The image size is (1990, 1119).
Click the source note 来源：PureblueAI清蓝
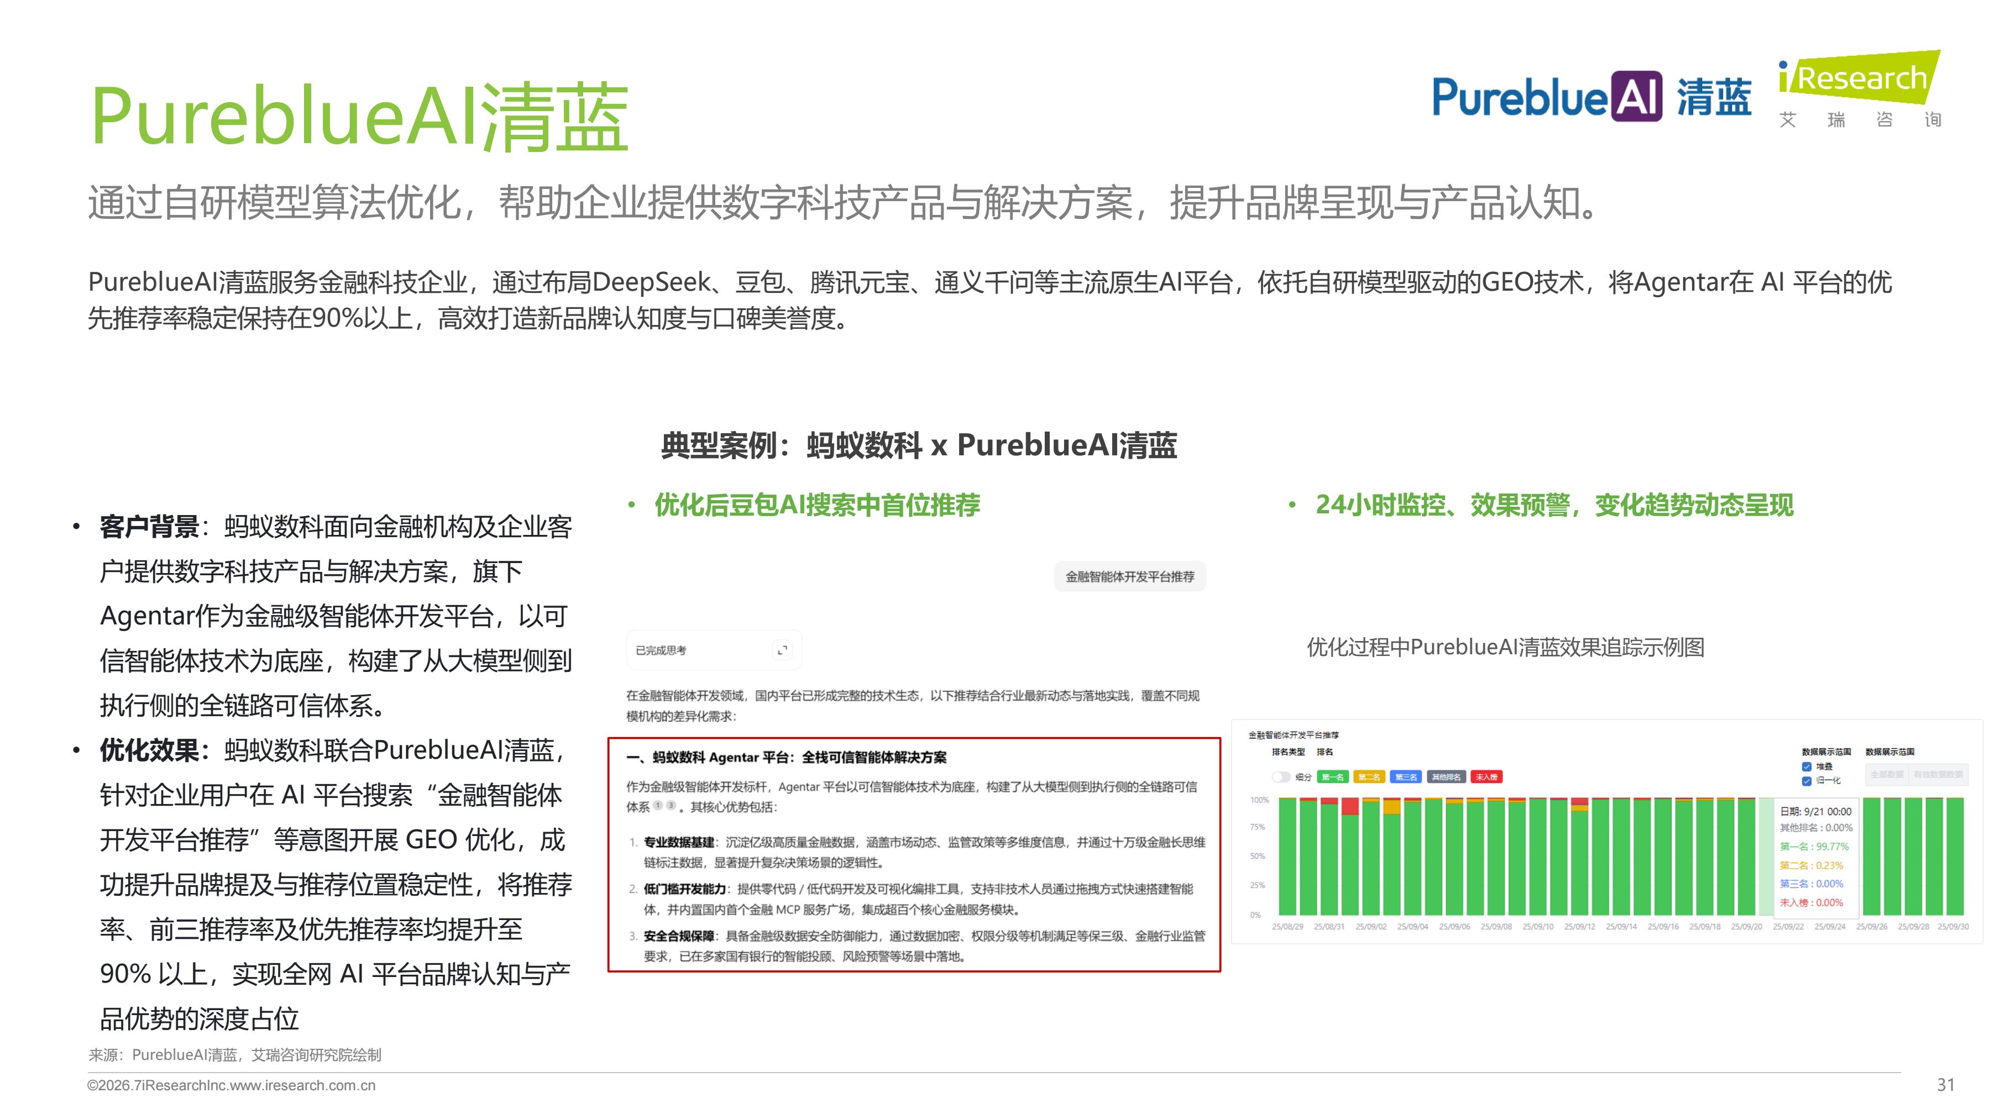tap(235, 1055)
